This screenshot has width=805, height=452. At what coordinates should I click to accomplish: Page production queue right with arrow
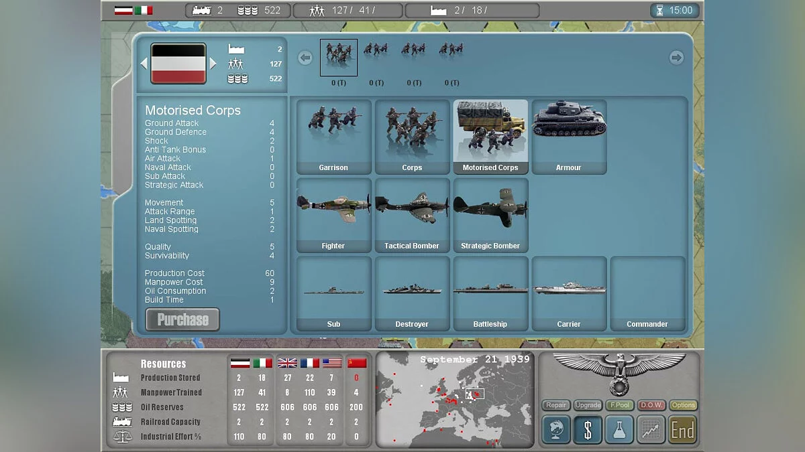pyautogui.click(x=676, y=58)
